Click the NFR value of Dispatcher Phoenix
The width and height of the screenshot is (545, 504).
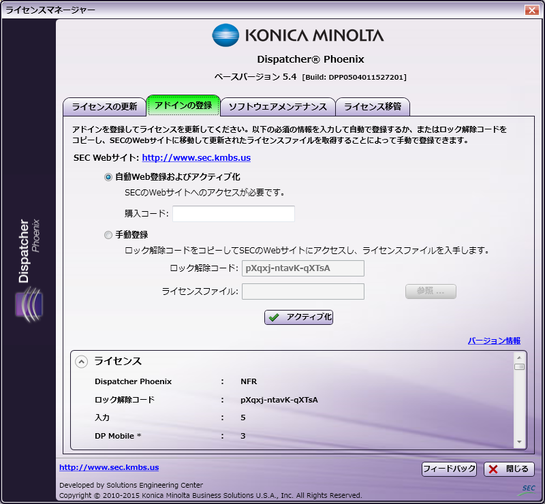249,381
